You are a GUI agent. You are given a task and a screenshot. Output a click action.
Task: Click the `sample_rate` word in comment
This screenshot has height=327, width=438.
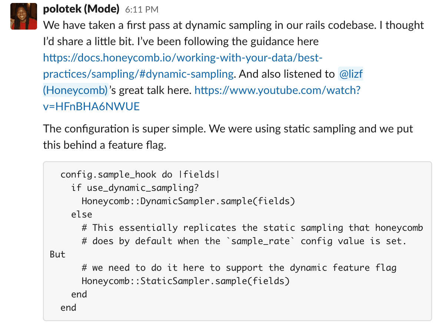point(261,241)
